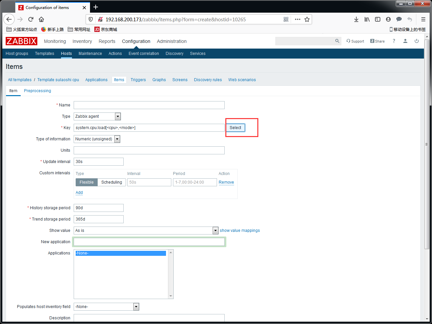Click the page vertical scrollbar
Viewport: 432px width, 324px height.
[x=427, y=145]
